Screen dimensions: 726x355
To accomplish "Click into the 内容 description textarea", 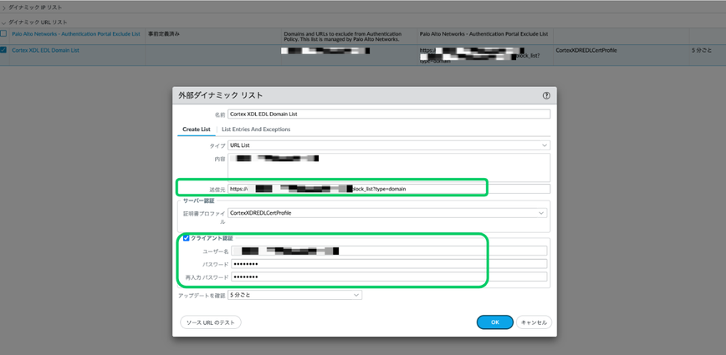I will click(x=389, y=167).
